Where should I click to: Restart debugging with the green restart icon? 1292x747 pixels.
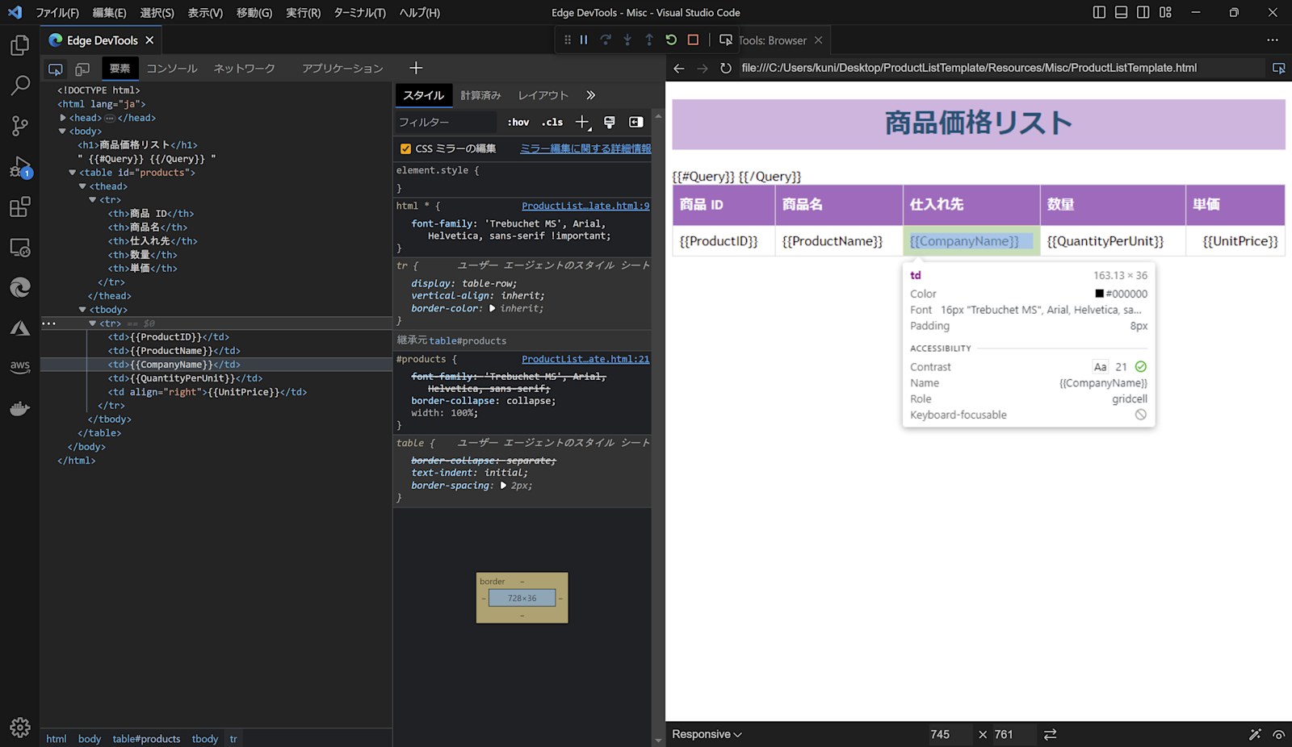click(x=671, y=40)
